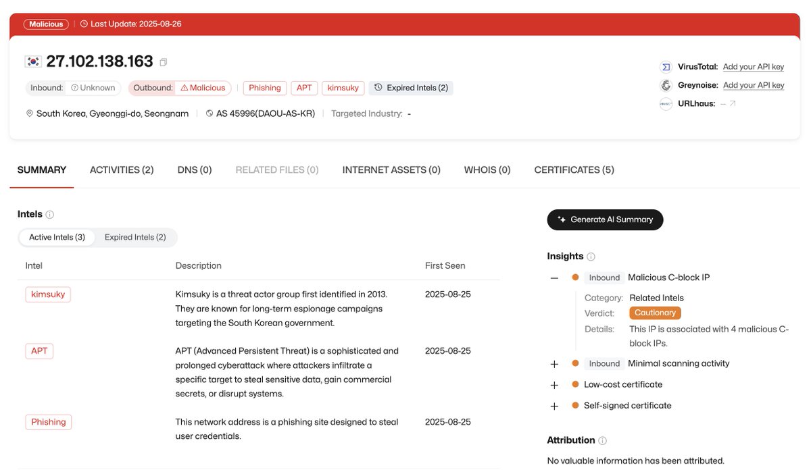Open the SUMMARY tab

tap(42, 170)
